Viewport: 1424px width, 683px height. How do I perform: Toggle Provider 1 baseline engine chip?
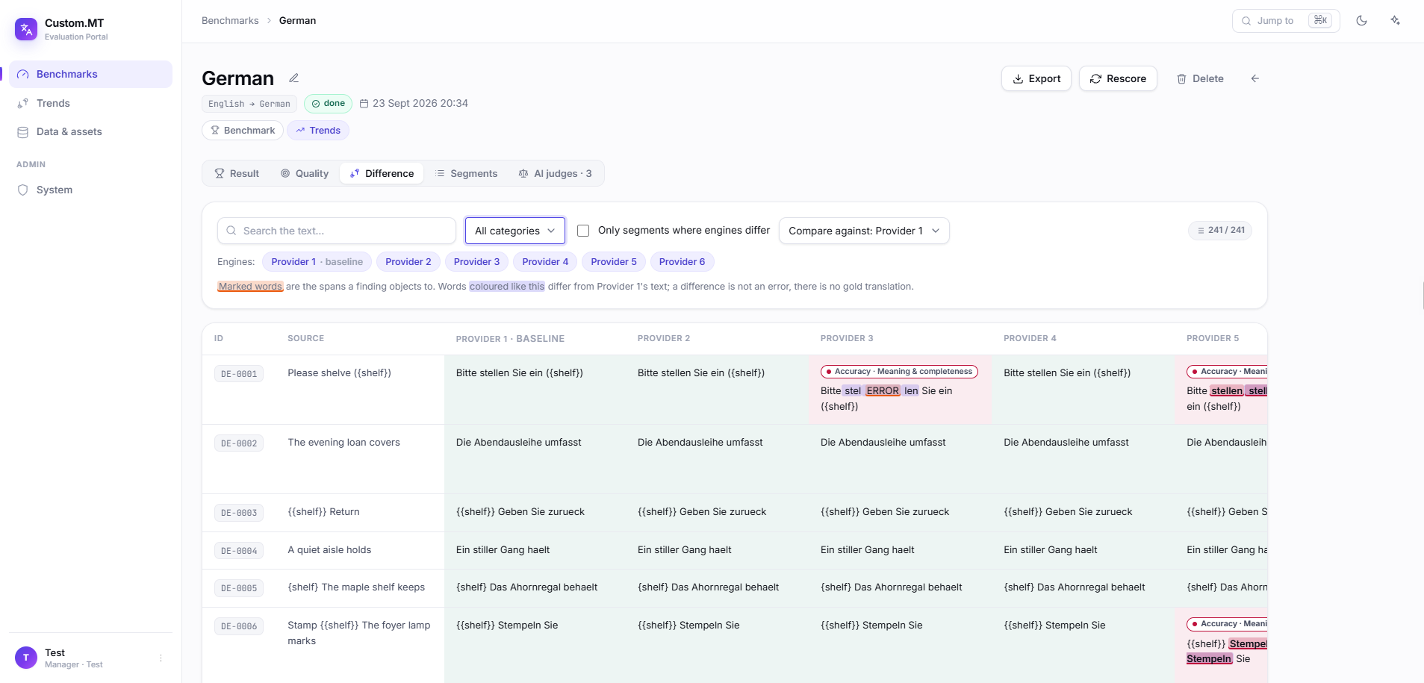click(x=317, y=262)
